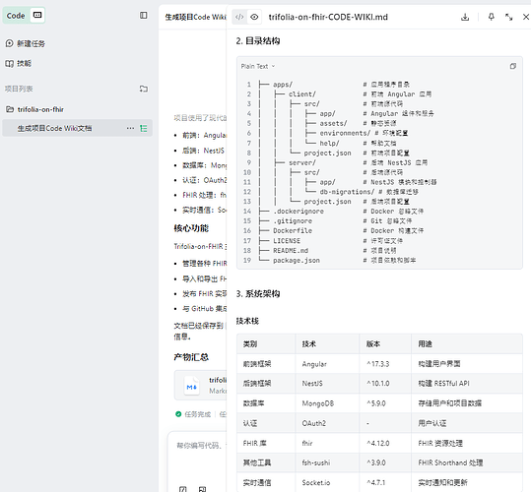The width and height of the screenshot is (531, 492).
Task: Download the trifolia-on-fhir-CODE-WIKI.md file
Action: pos(465,17)
